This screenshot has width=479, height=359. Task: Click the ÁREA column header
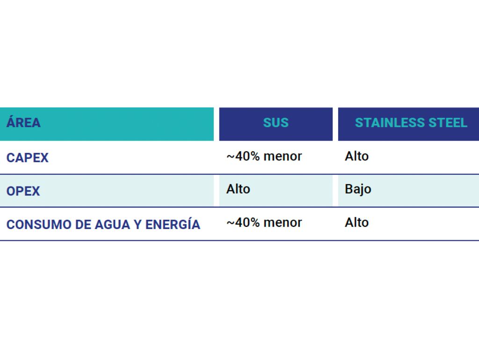point(23,123)
